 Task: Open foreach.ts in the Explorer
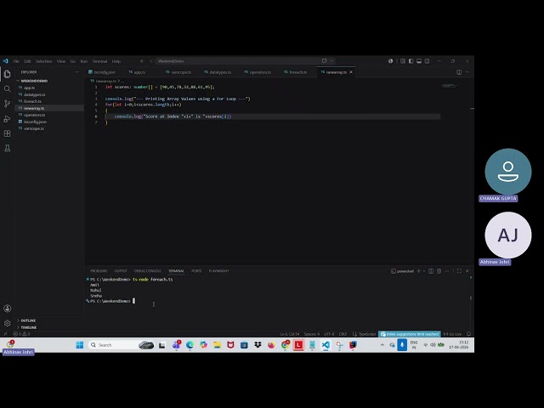coord(32,101)
